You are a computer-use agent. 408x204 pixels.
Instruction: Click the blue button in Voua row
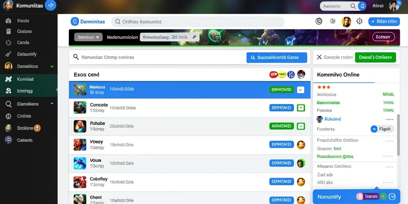[281, 163]
